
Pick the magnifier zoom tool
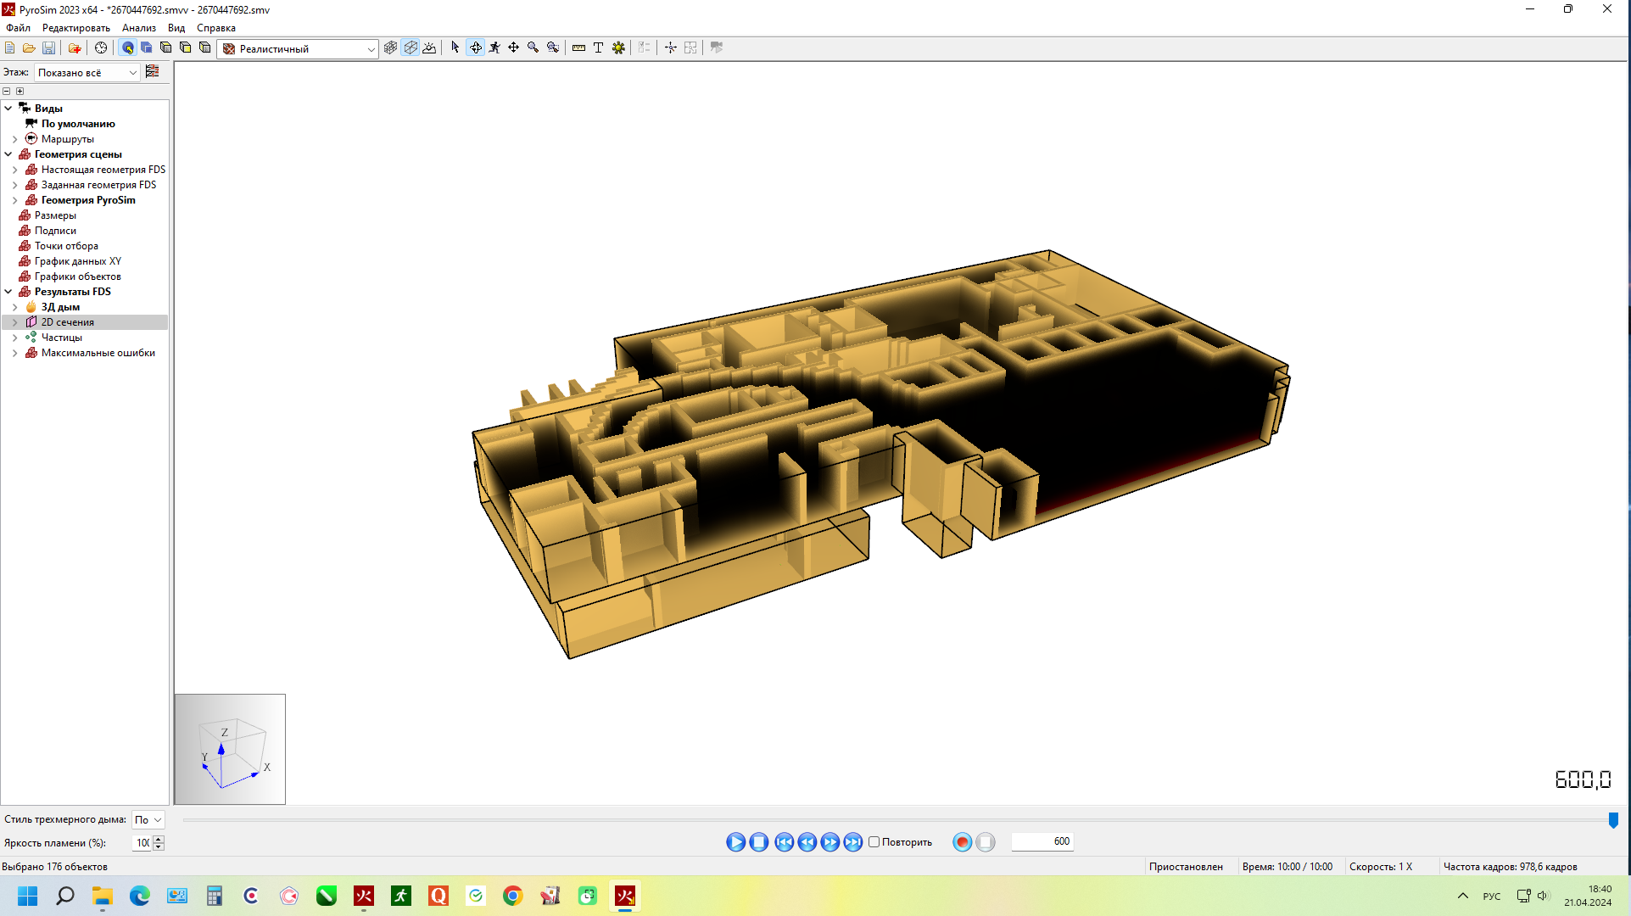click(x=533, y=48)
